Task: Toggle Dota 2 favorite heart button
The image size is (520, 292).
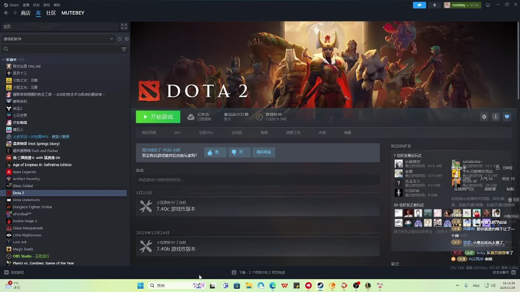Action: (x=507, y=117)
